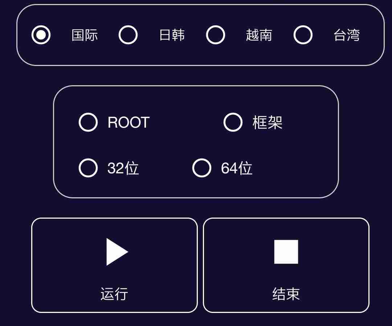Image resolution: width=392 pixels, height=326 pixels.
Task: Click the 框架 text label
Action: 268,123
